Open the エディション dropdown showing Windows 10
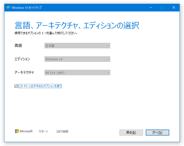This screenshot has width=184, height=146. [77, 59]
